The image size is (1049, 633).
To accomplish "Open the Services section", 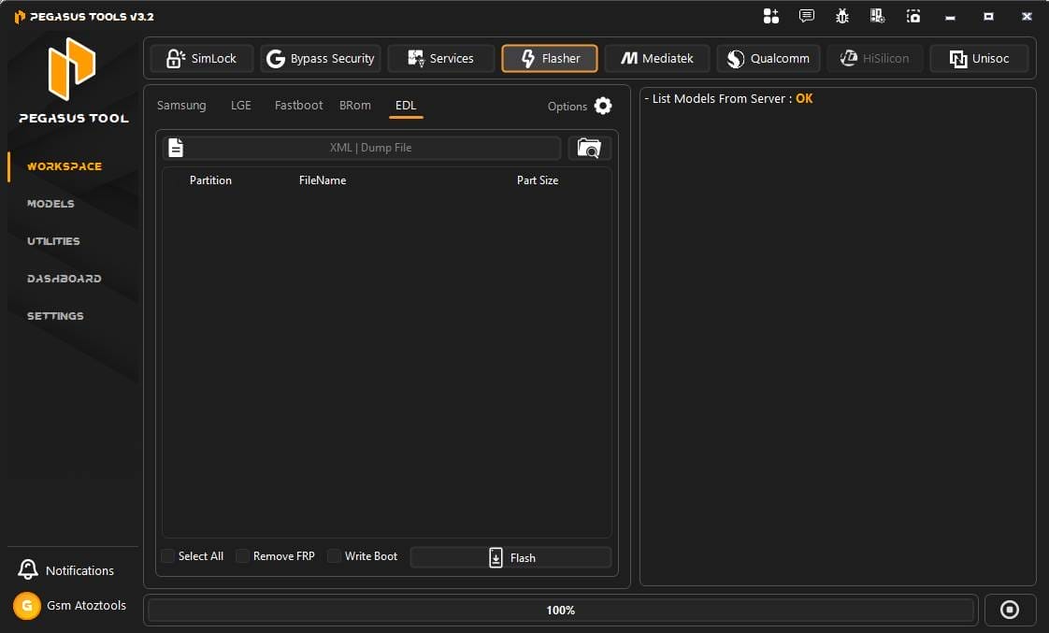I will pyautogui.click(x=440, y=58).
